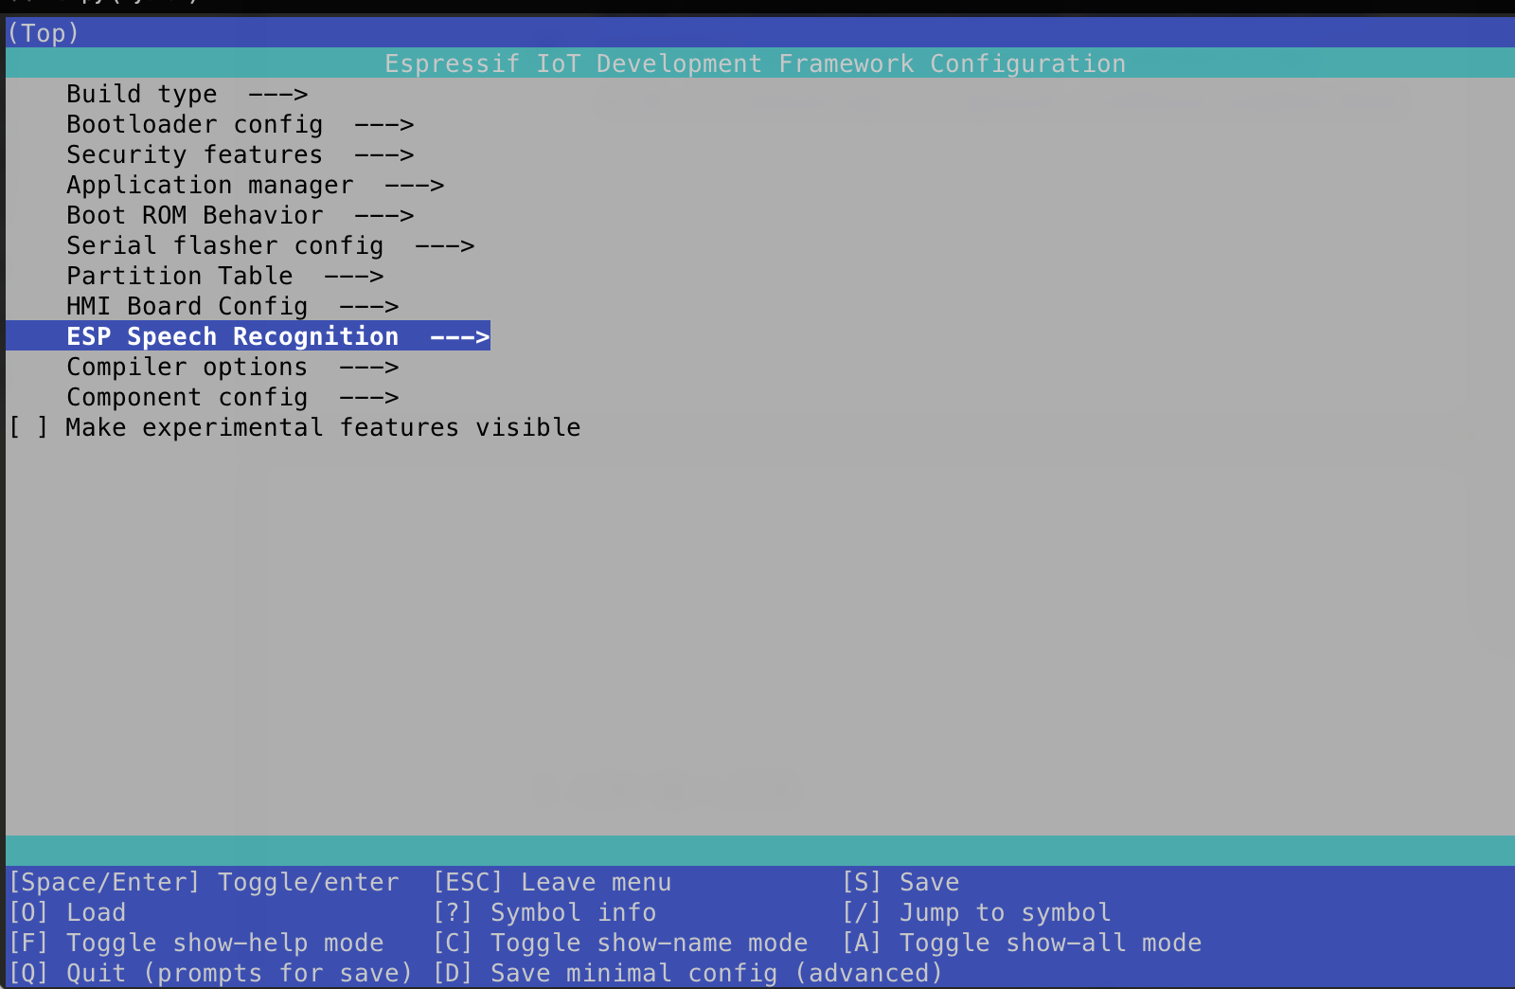Click the [O] Load hint
The height and width of the screenshot is (989, 1515).
point(67,913)
